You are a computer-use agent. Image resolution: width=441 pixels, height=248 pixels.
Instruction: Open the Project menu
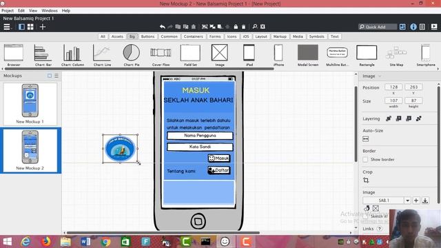coord(8,11)
